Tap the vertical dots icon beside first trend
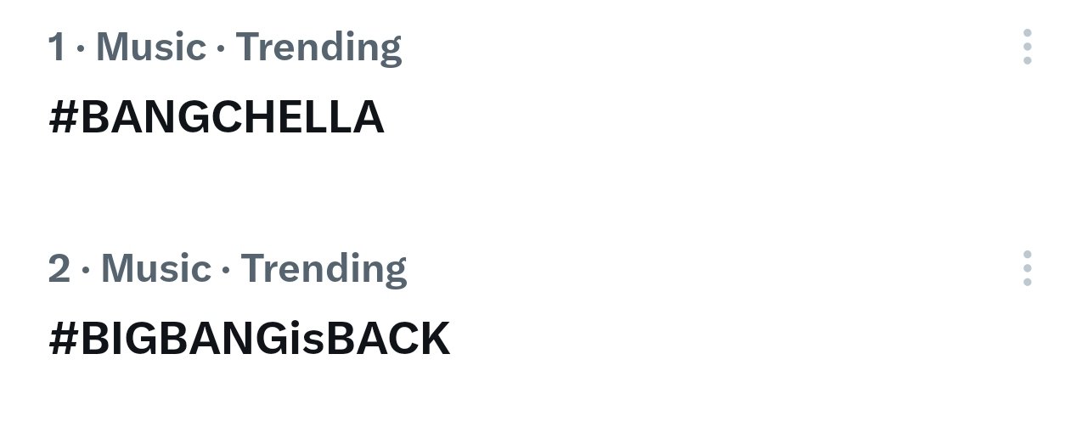 [1027, 47]
